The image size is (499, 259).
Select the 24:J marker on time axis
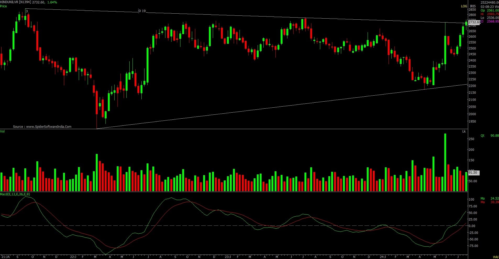(383, 257)
